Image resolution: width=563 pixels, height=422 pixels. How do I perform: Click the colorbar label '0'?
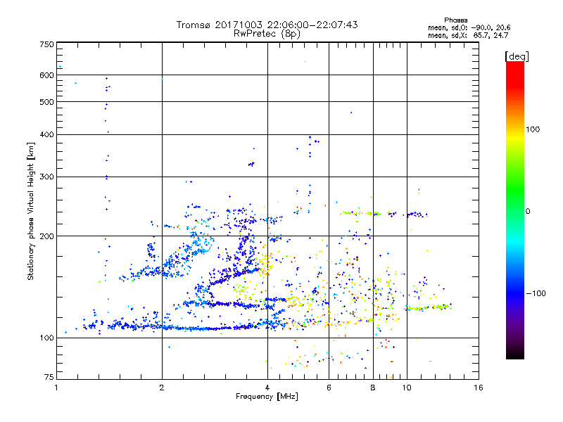pos(528,212)
